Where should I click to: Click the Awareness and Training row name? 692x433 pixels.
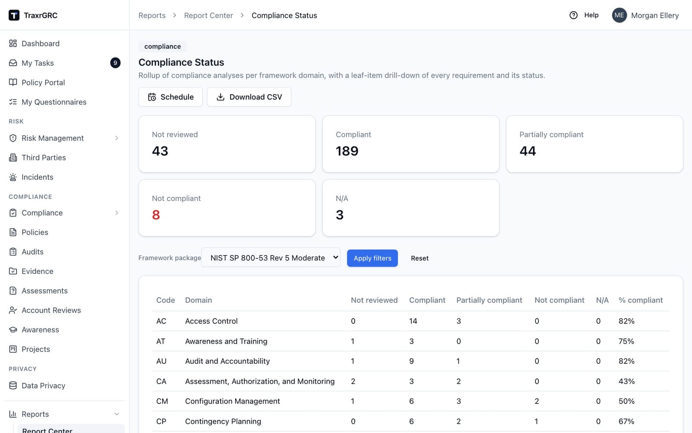point(226,341)
